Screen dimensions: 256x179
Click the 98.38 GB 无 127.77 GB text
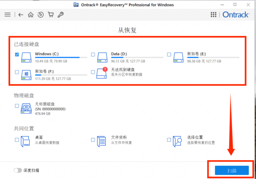pos(204,61)
